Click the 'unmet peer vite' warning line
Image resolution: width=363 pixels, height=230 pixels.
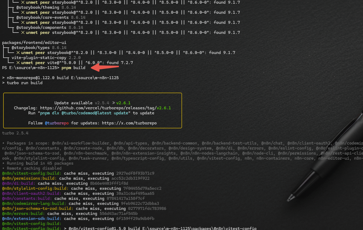75,63
